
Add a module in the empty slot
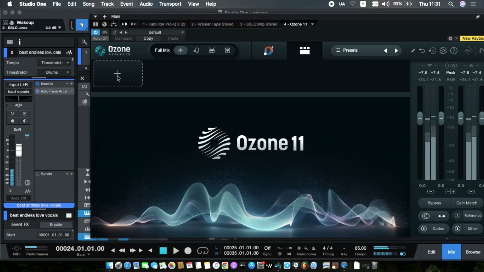tap(118, 74)
